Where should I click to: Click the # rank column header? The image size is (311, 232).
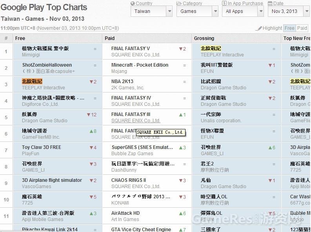click(x=6, y=38)
